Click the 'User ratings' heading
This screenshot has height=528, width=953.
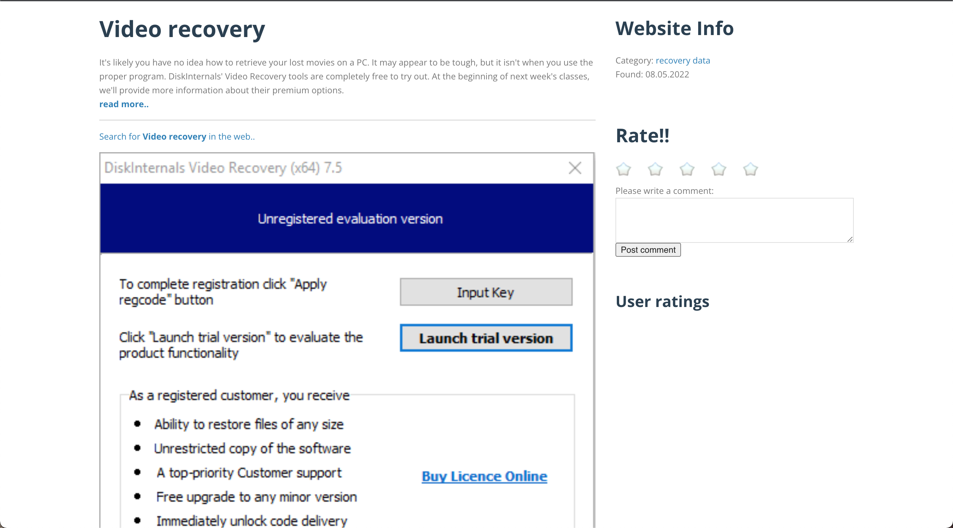(662, 301)
